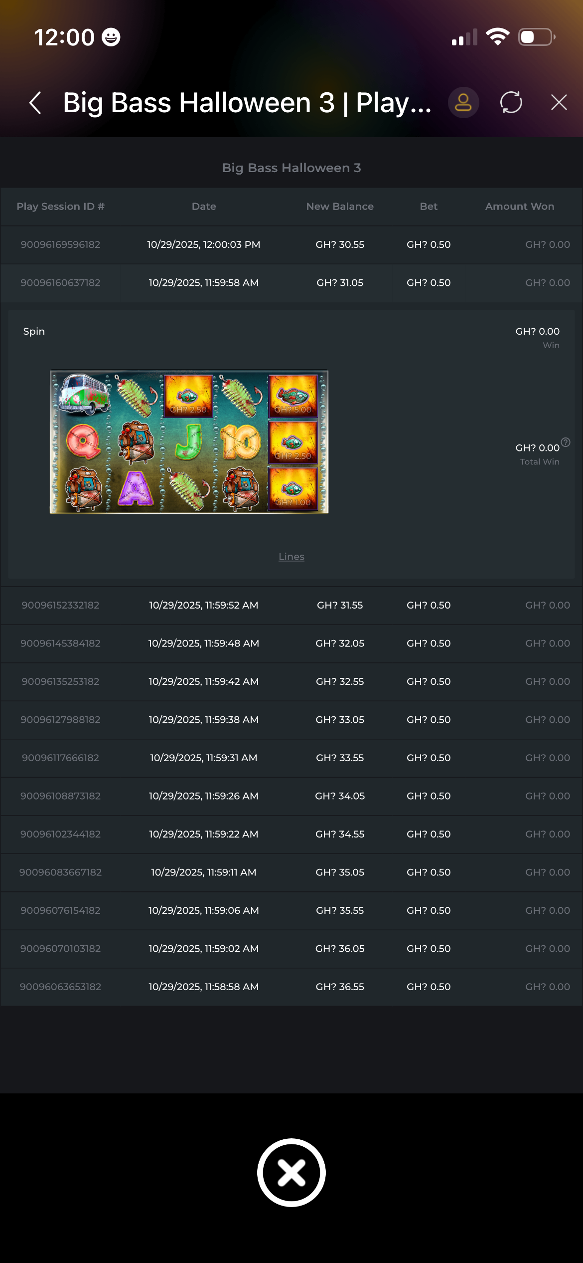
Task: Click the camper van symbol on reels
Action: (x=84, y=395)
